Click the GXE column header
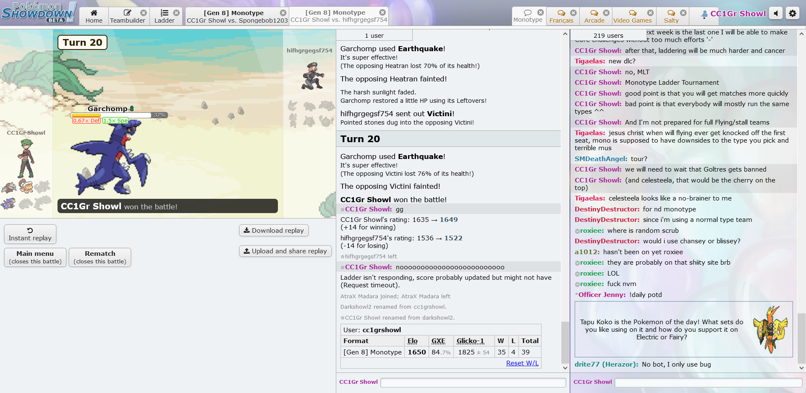The image size is (806, 393). point(438,341)
